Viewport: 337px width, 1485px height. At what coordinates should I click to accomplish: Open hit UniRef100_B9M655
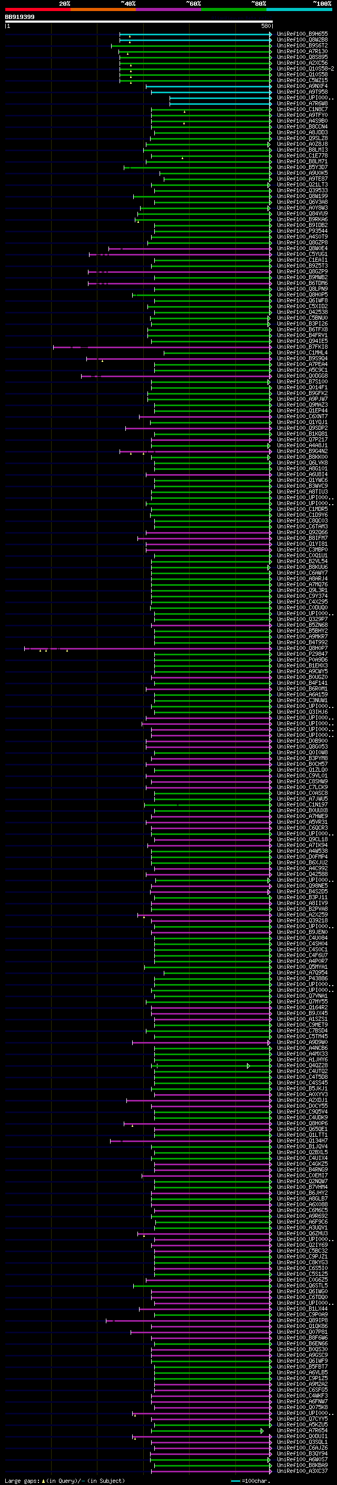(x=302, y=34)
